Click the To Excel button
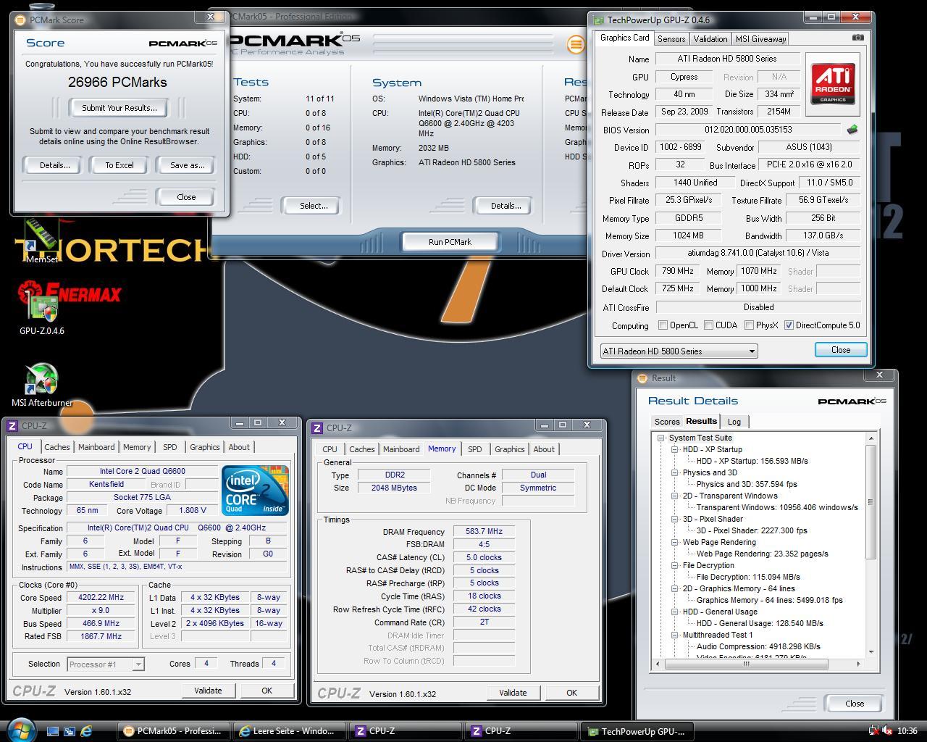Screen dimensions: 927x742 [x=119, y=165]
